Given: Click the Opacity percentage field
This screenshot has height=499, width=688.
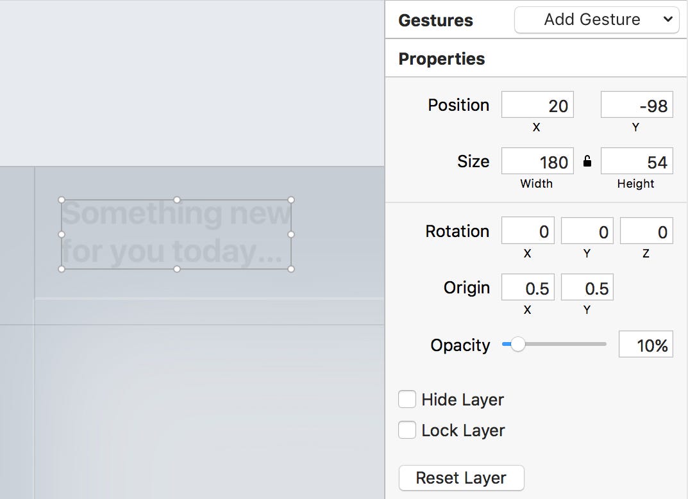Looking at the screenshot, I should [x=645, y=345].
